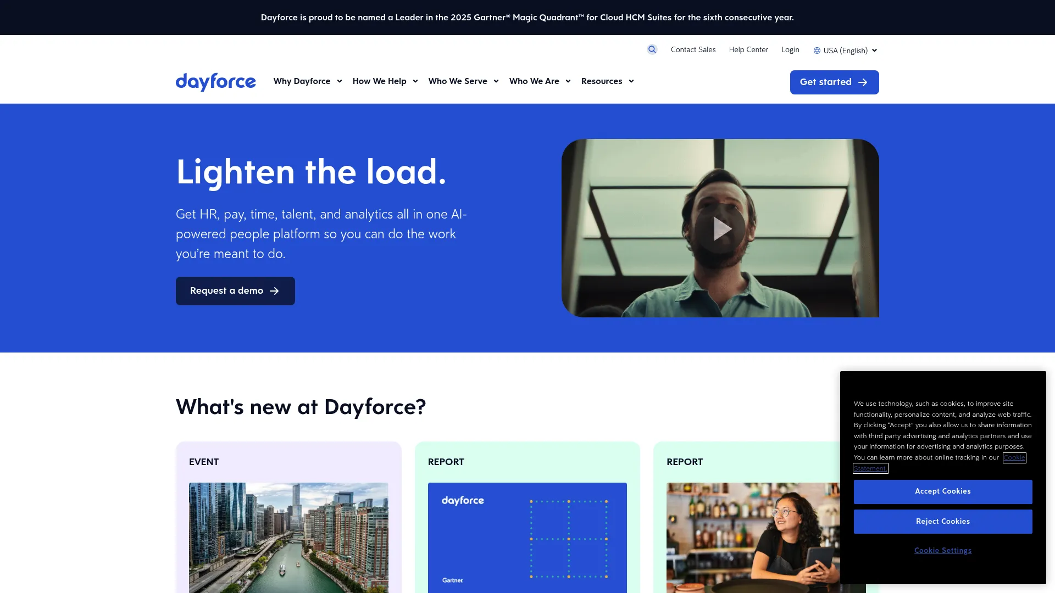
Task: Open the Dayforce Gartner report thumbnail
Action: 527,538
